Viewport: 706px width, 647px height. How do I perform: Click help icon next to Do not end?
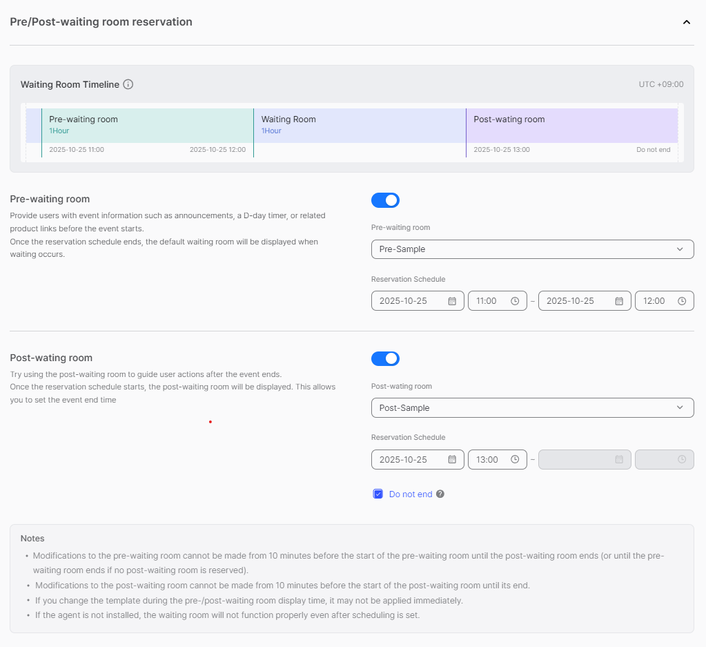tap(440, 494)
